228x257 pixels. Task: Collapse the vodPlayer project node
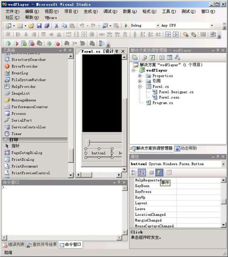point(134,70)
